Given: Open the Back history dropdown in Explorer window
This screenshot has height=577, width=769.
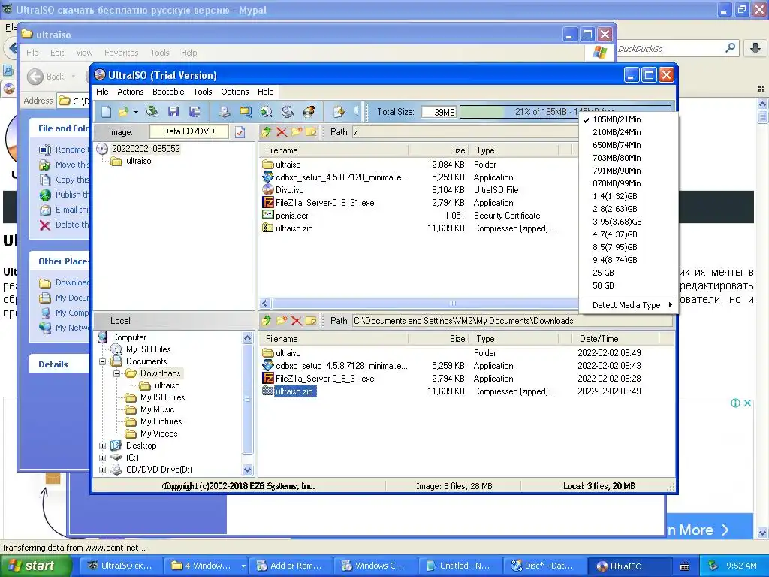Looking at the screenshot, I should pyautogui.click(x=74, y=77).
